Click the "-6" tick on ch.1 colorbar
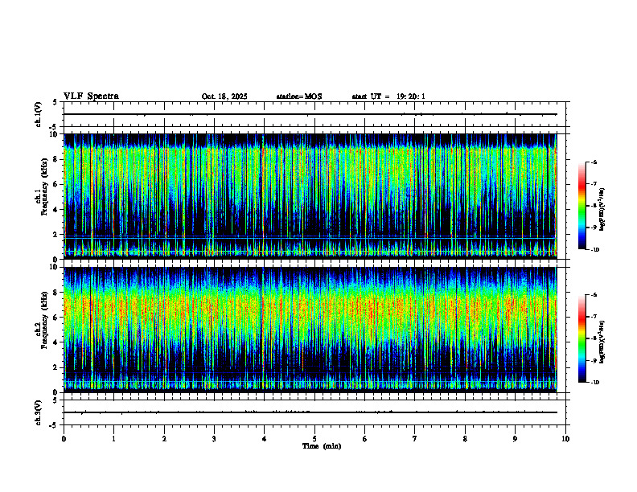Image resolution: width=637 pixels, height=492 pixels. [594, 162]
